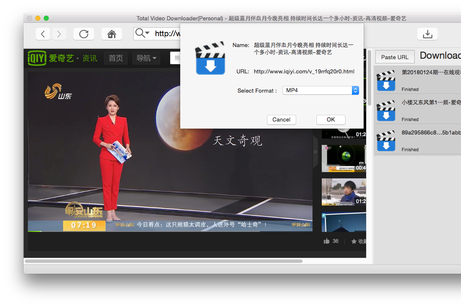Click the iQIYI search box
The image size is (461, 307).
(176, 58)
